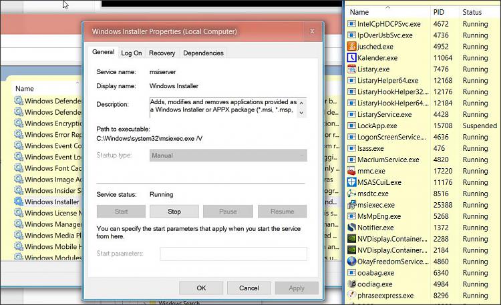
Task: Sort processes by the PID column header
Action: tap(444, 12)
